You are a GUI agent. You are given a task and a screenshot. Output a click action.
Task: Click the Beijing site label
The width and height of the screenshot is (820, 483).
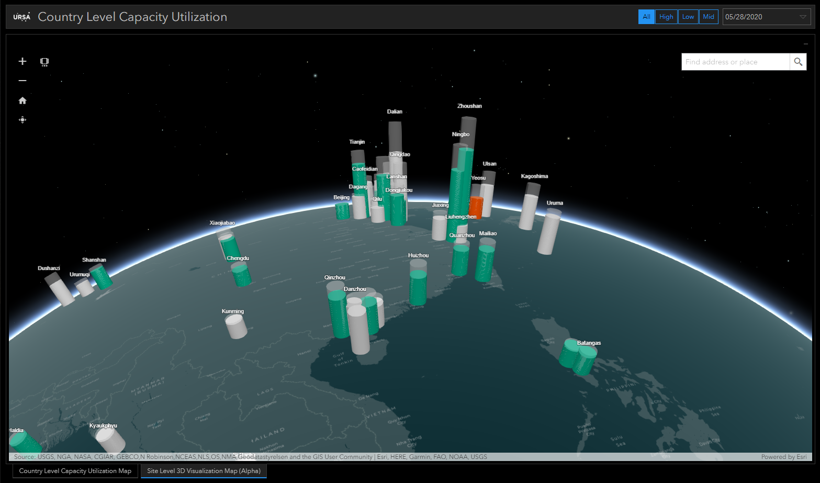tap(342, 197)
